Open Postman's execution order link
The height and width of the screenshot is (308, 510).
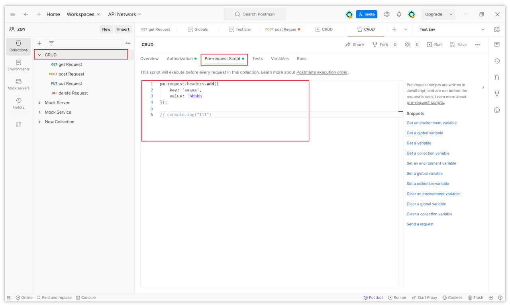322,72
